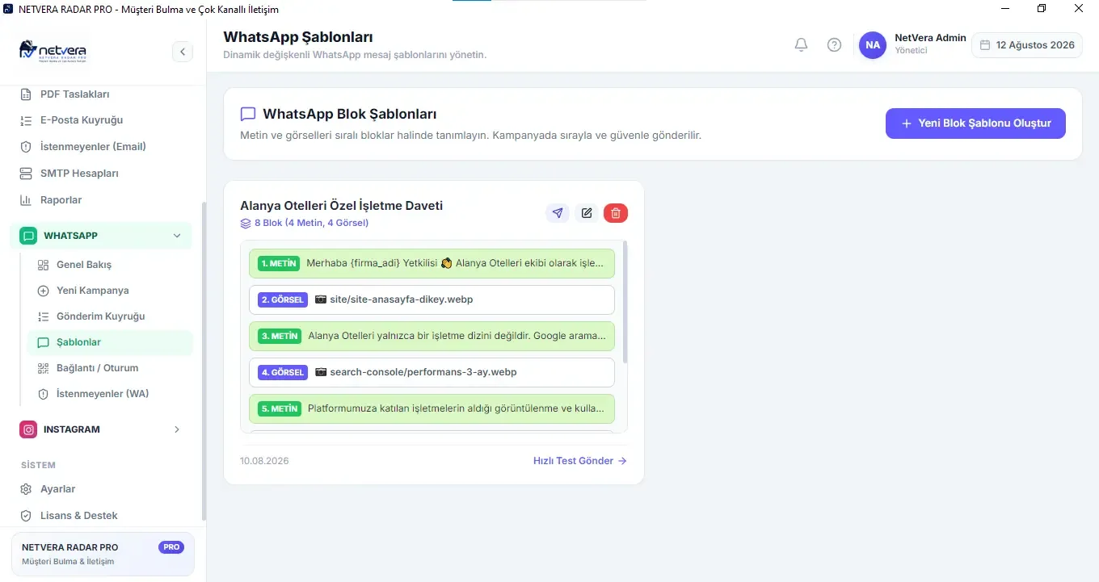Screen dimensions: 1099x582
Task: Send the Alanya Otelleri template via paper-plane icon
Action: pyautogui.click(x=557, y=213)
